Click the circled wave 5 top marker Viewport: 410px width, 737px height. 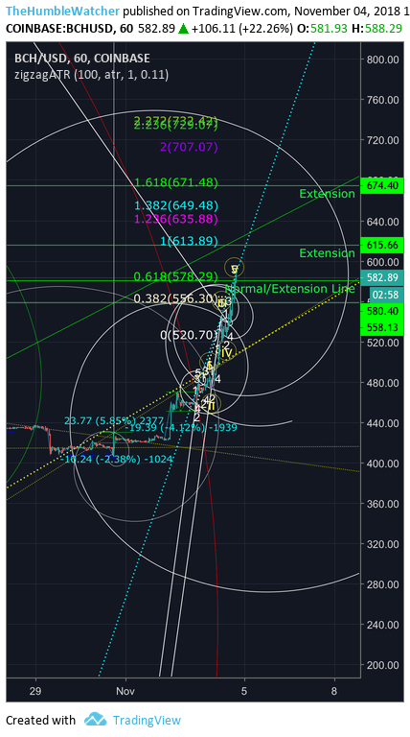click(234, 269)
